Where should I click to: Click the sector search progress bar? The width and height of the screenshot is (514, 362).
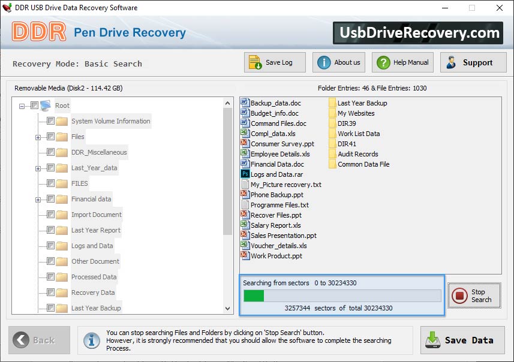[x=342, y=296]
